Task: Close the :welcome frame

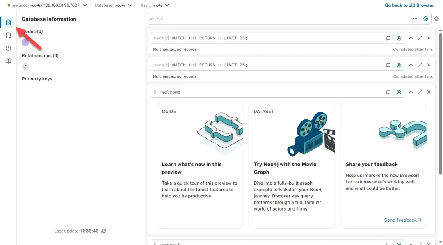Action: (429, 92)
